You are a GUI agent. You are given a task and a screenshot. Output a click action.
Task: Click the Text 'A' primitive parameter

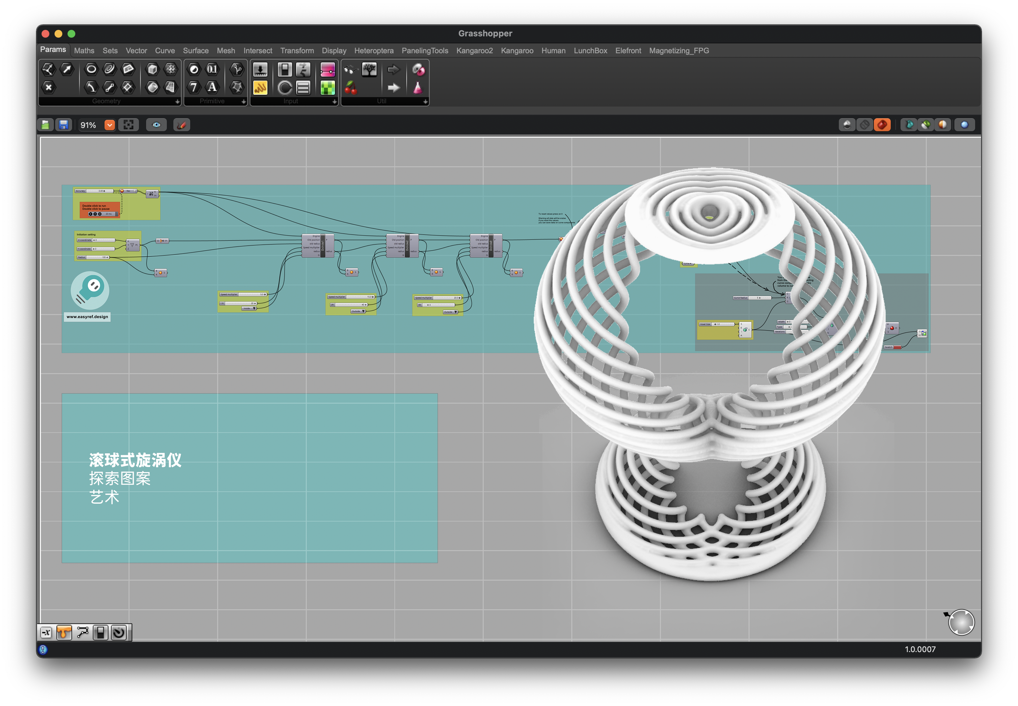tap(212, 87)
